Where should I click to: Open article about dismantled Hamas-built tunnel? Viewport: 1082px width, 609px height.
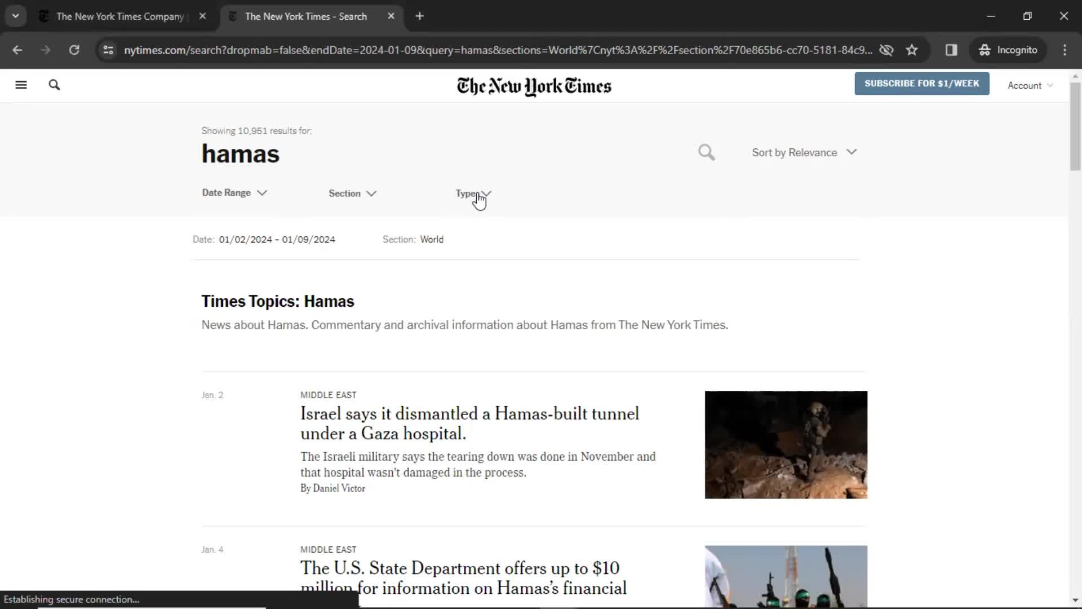[469, 423]
